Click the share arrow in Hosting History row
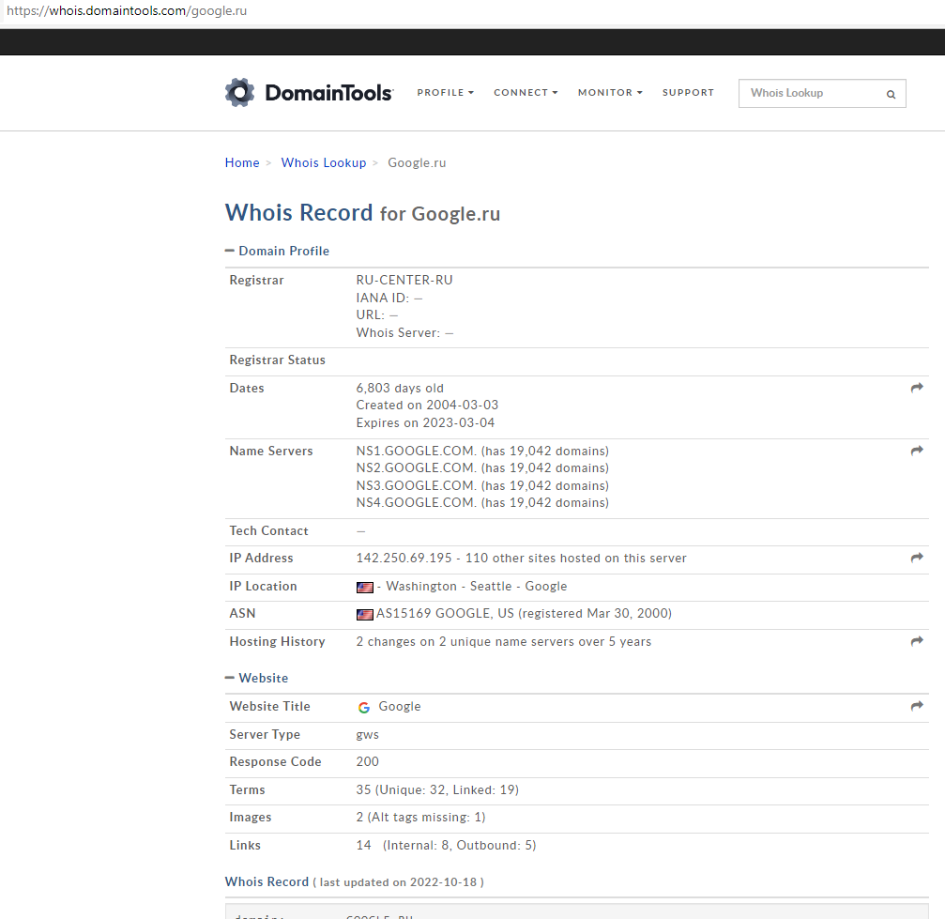Screen dimensions: 945x919 tap(917, 641)
